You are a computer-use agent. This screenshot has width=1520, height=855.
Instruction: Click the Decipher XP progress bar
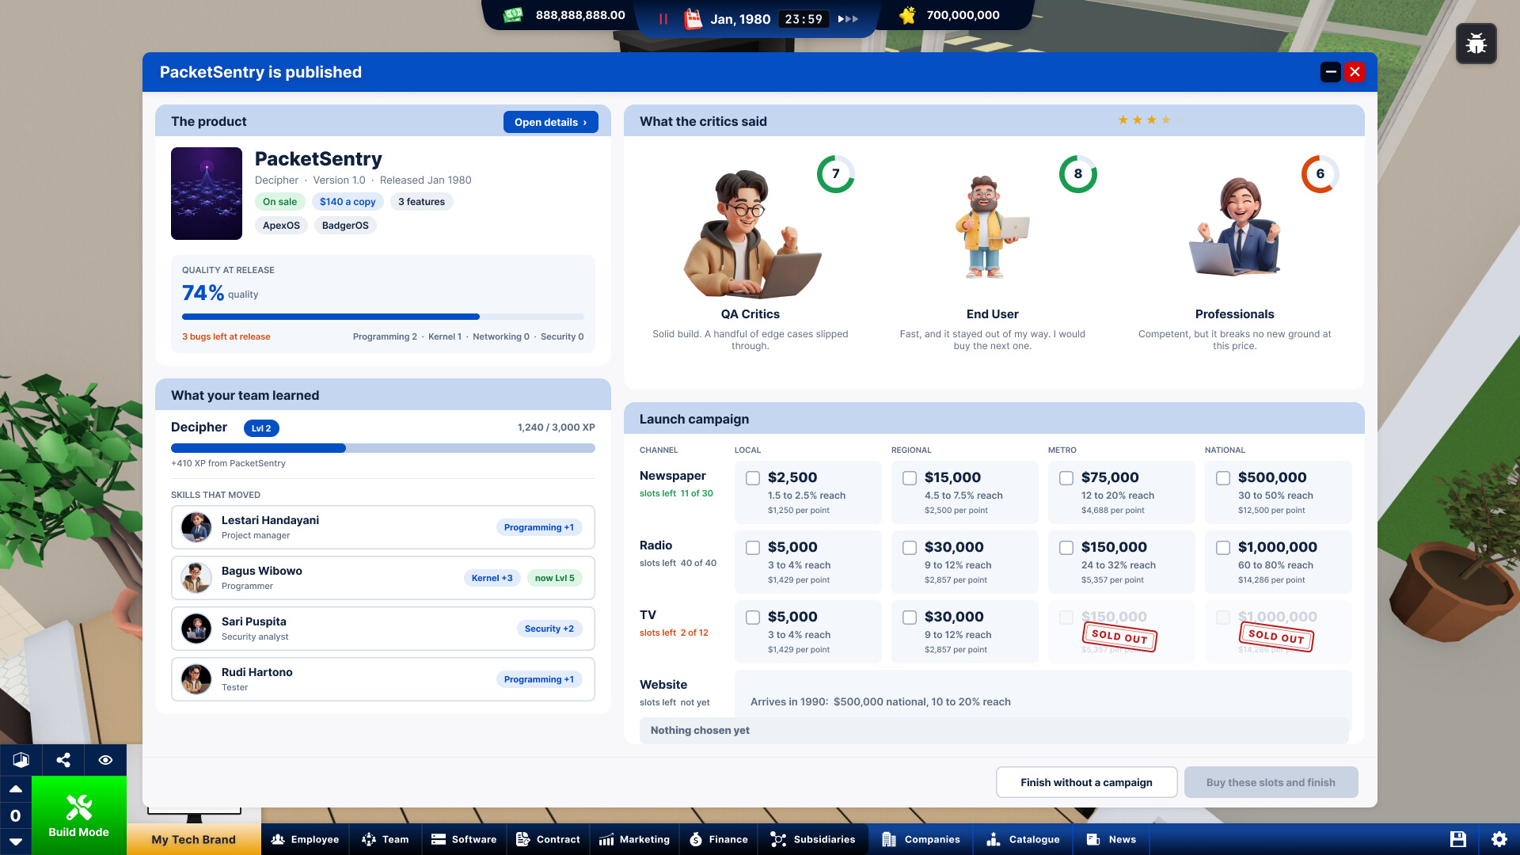coord(383,448)
